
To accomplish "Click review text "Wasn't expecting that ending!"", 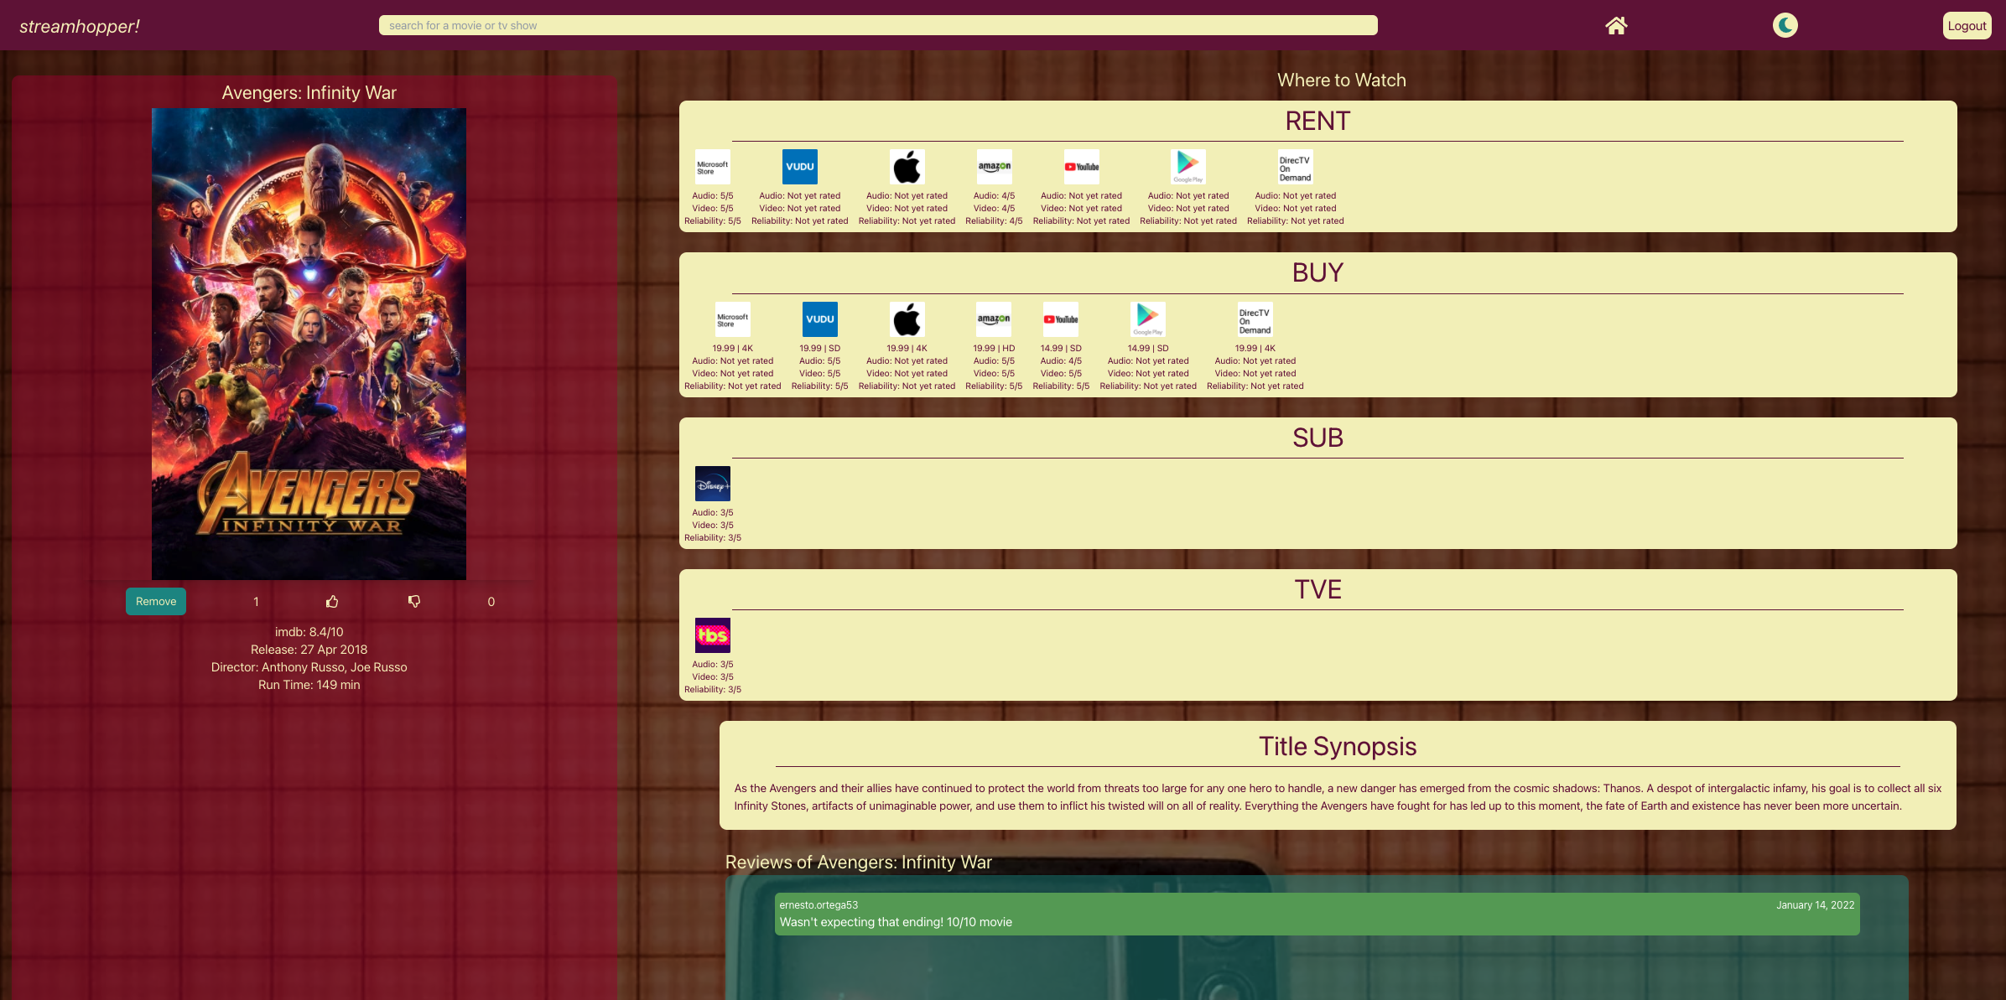I will click(861, 922).
